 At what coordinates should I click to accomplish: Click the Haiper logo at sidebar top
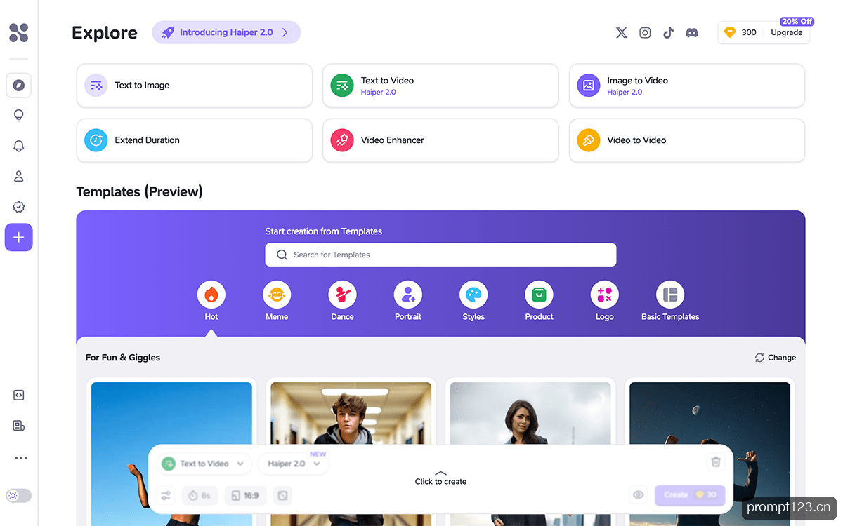tap(19, 32)
